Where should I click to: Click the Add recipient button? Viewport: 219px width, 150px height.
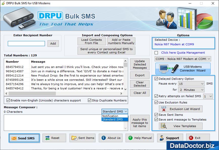pos(53,44)
